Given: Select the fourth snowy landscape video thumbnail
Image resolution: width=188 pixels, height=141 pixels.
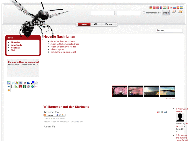Looking at the screenshot, I should [167, 91].
